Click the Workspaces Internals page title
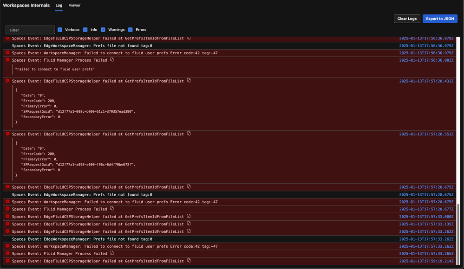 (26, 5)
